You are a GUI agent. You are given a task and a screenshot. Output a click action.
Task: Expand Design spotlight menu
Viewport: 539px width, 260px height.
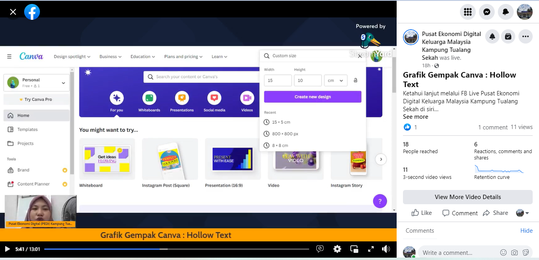[x=72, y=57]
